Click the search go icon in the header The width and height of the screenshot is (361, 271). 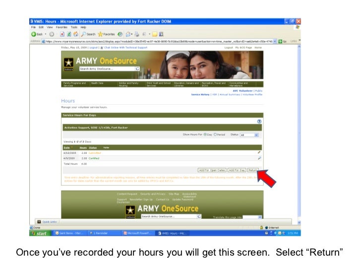(137, 68)
